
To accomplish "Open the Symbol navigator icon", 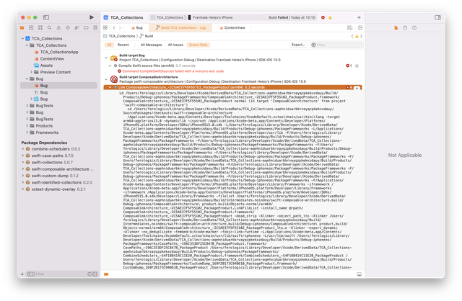I will click(x=40, y=27).
